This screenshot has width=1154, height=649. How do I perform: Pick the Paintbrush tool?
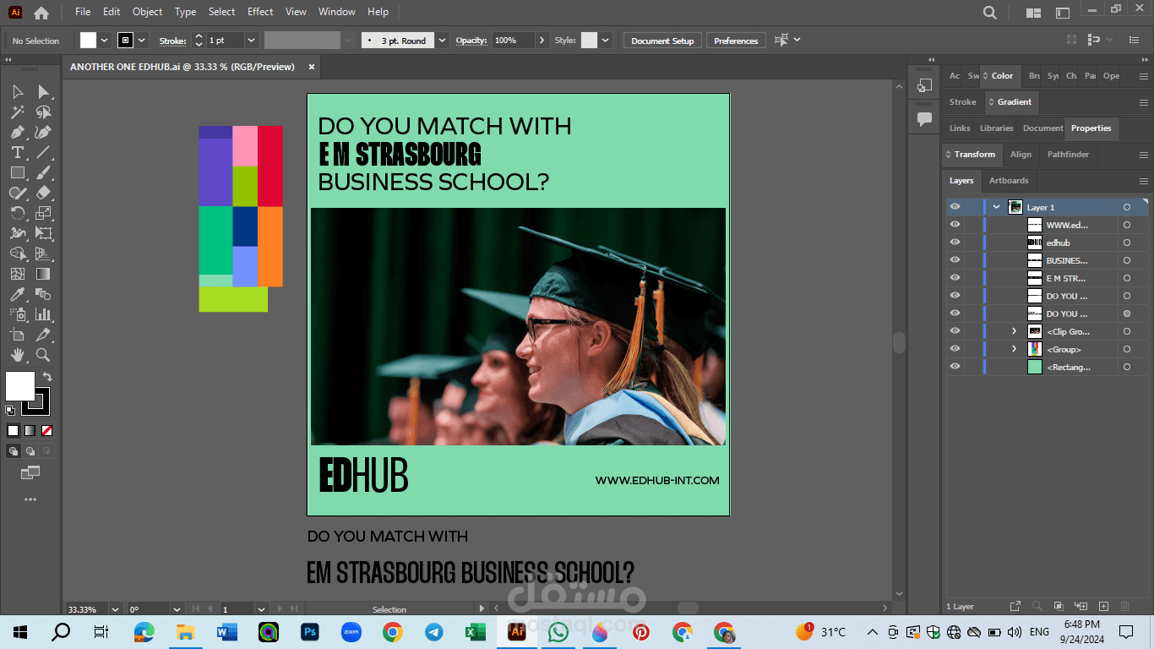(x=43, y=172)
